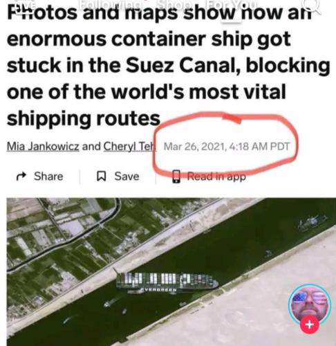The width and height of the screenshot is (336, 346).
Task: Click the Evergreen ship in the photo
Action: point(167,282)
